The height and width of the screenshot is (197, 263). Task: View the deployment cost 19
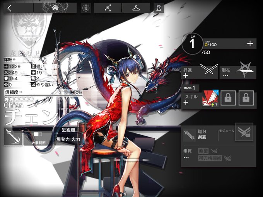click(37, 73)
